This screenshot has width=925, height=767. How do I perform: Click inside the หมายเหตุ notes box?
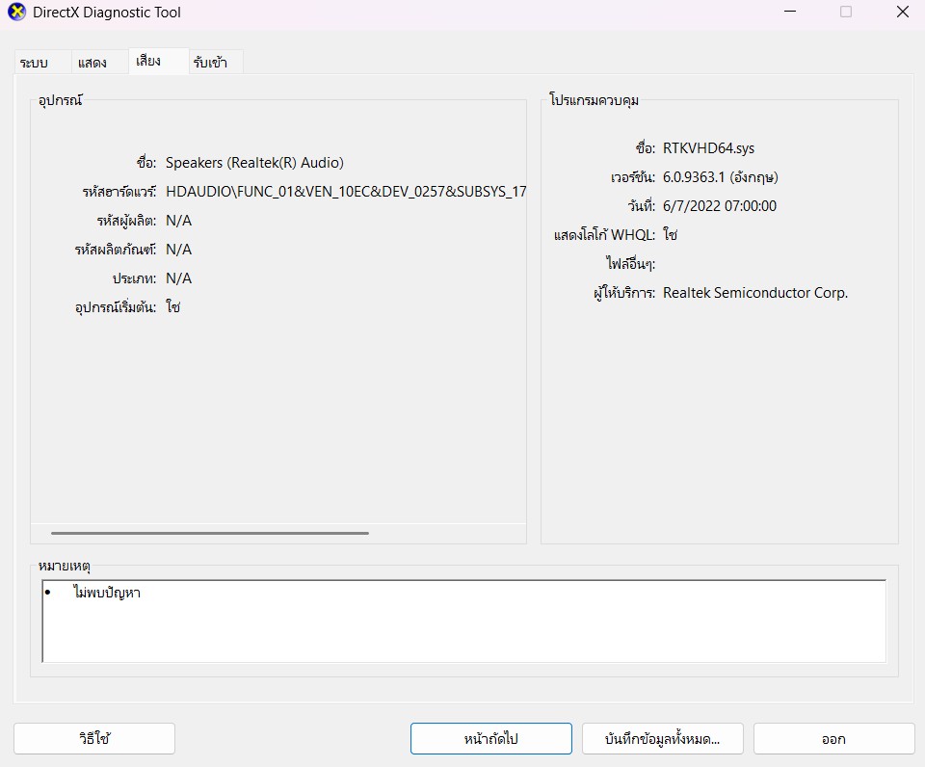click(x=462, y=631)
